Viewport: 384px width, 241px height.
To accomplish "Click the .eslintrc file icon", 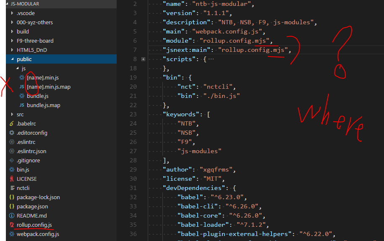I will coord(11,142).
